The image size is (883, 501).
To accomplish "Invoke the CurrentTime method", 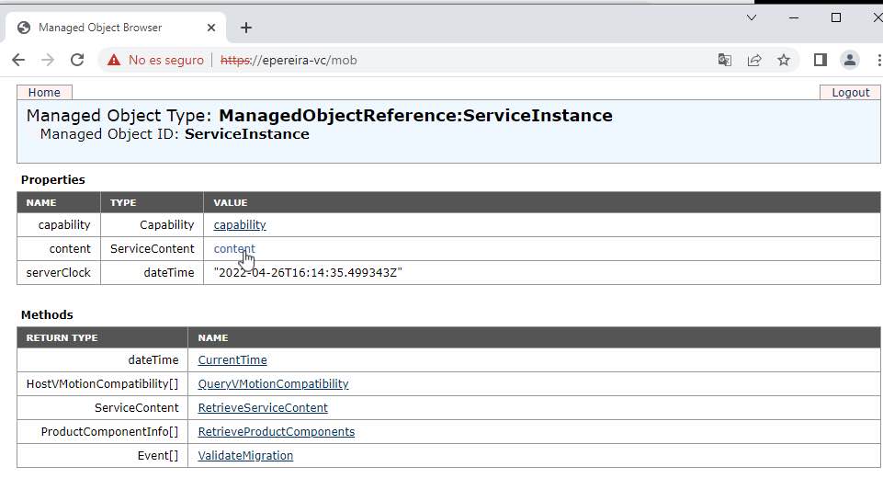I will point(232,360).
